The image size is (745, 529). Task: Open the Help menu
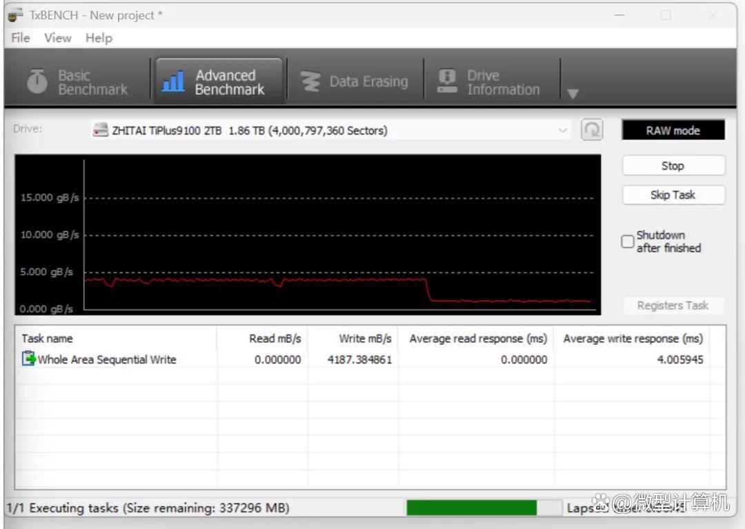click(99, 38)
